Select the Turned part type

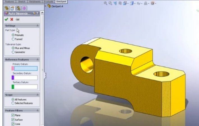point(13,39)
